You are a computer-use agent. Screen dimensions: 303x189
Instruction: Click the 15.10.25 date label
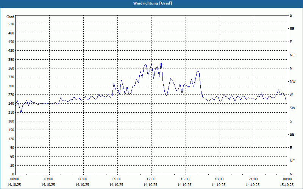287,184
